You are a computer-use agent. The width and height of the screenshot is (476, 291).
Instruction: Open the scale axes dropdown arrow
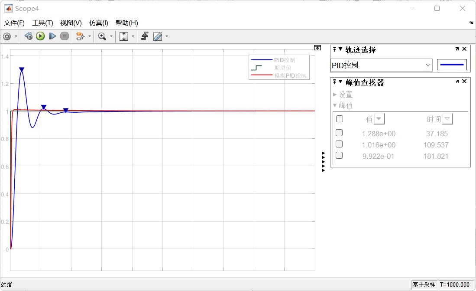point(133,36)
